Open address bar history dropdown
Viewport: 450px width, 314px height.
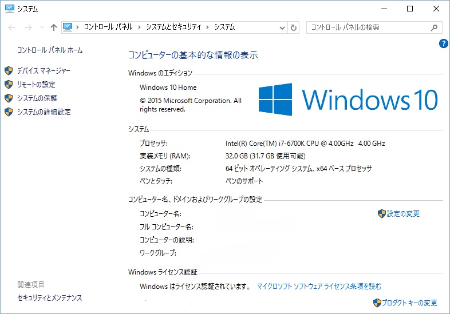point(282,28)
